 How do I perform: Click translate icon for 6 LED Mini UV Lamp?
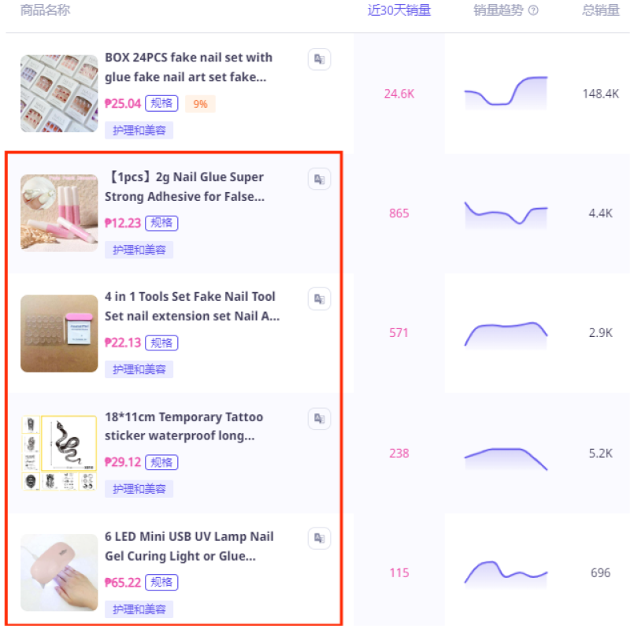tap(320, 538)
